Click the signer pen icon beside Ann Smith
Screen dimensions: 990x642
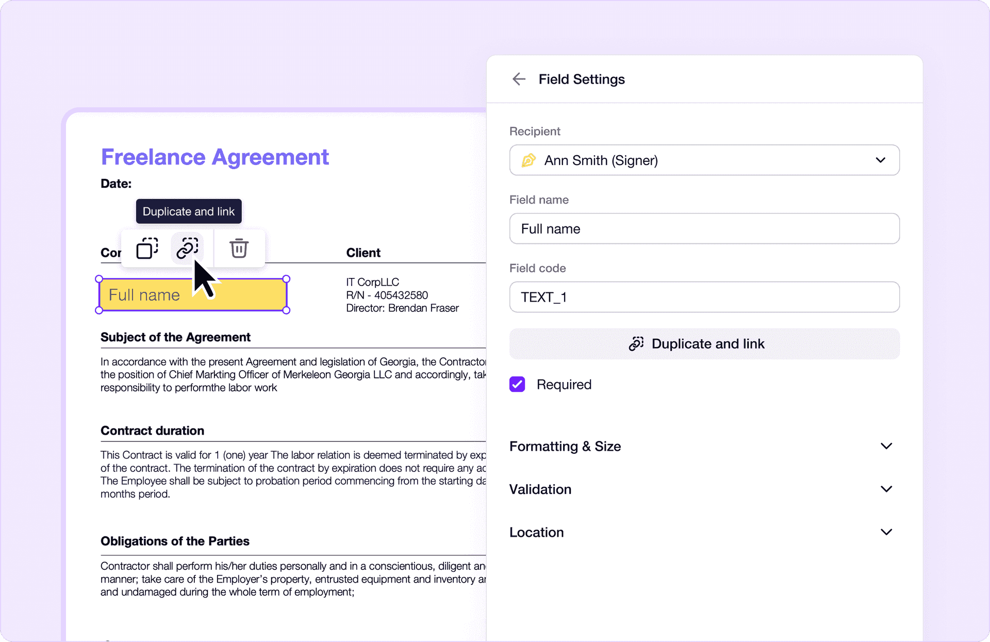tap(529, 160)
